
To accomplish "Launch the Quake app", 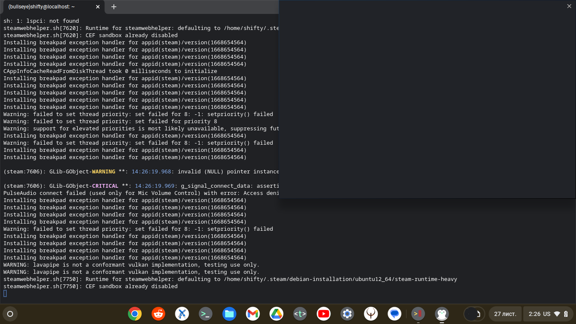I will (x=371, y=314).
